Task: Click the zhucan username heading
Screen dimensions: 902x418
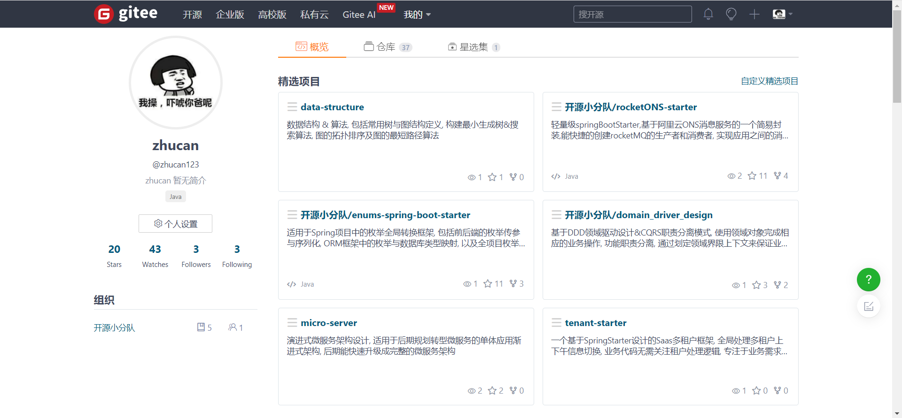Action: pyautogui.click(x=175, y=145)
